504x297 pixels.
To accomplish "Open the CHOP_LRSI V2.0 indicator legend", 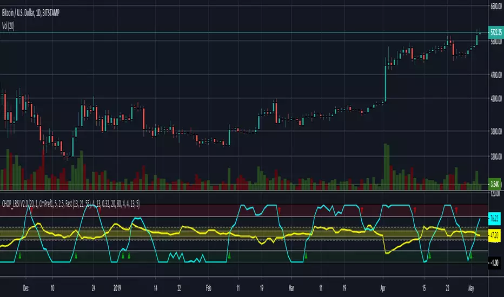I will pyautogui.click(x=71, y=204).
